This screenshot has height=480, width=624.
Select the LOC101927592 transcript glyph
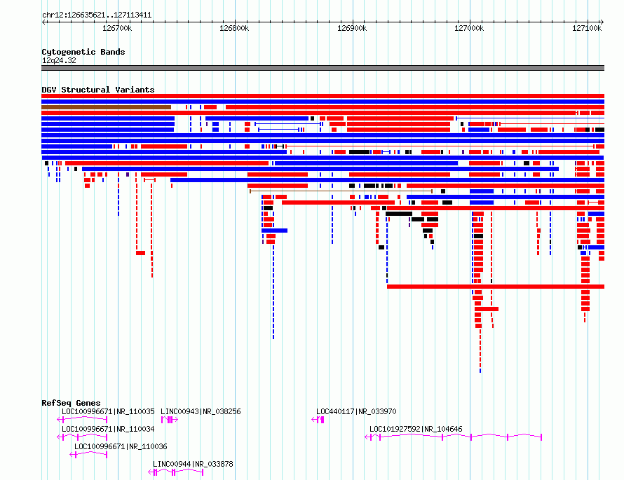pos(453,437)
